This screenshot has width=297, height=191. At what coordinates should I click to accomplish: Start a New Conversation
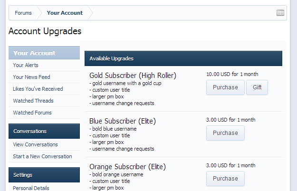point(42,156)
